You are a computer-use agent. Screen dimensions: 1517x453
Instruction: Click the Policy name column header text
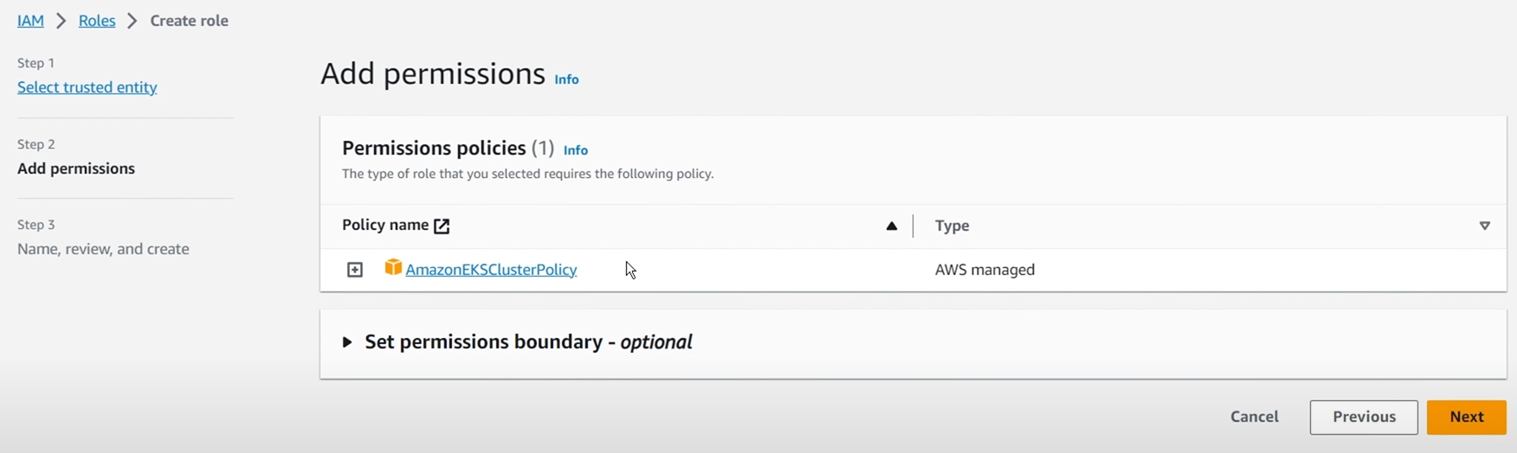tap(385, 226)
